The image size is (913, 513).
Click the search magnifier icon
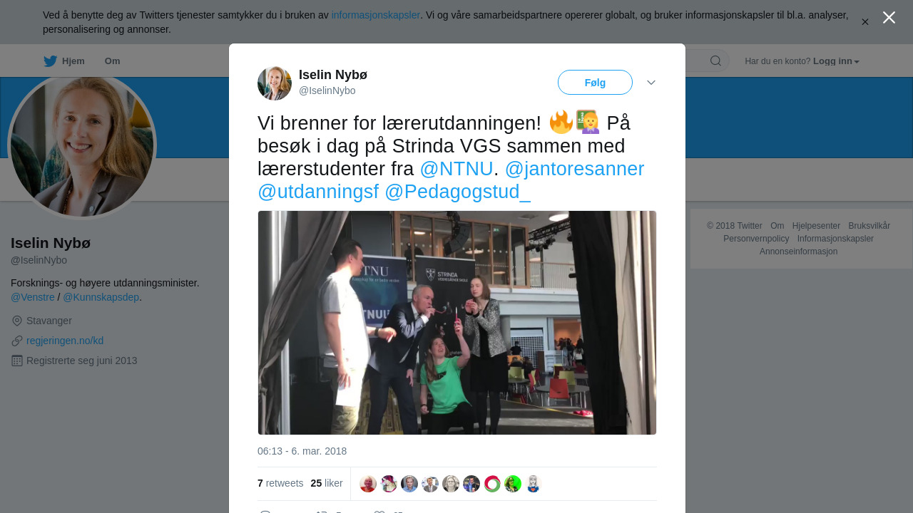click(x=715, y=61)
